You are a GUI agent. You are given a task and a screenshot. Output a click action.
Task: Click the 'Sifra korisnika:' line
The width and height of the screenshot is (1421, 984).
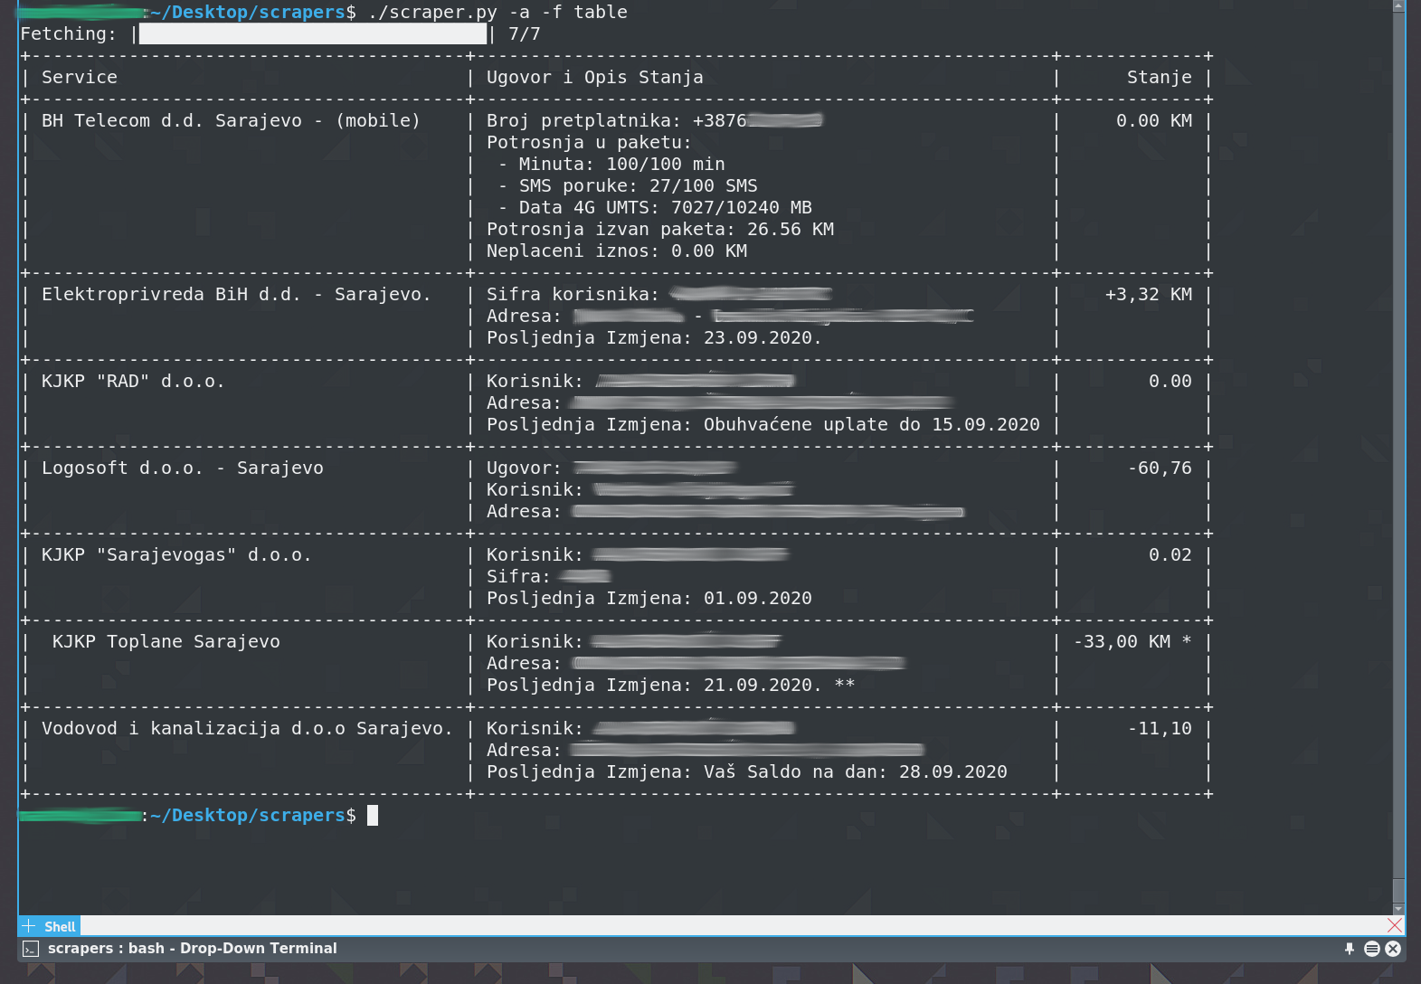pyautogui.click(x=659, y=295)
